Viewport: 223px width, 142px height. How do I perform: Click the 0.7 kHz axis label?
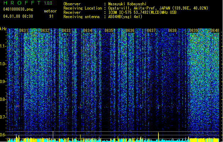coord(3,117)
